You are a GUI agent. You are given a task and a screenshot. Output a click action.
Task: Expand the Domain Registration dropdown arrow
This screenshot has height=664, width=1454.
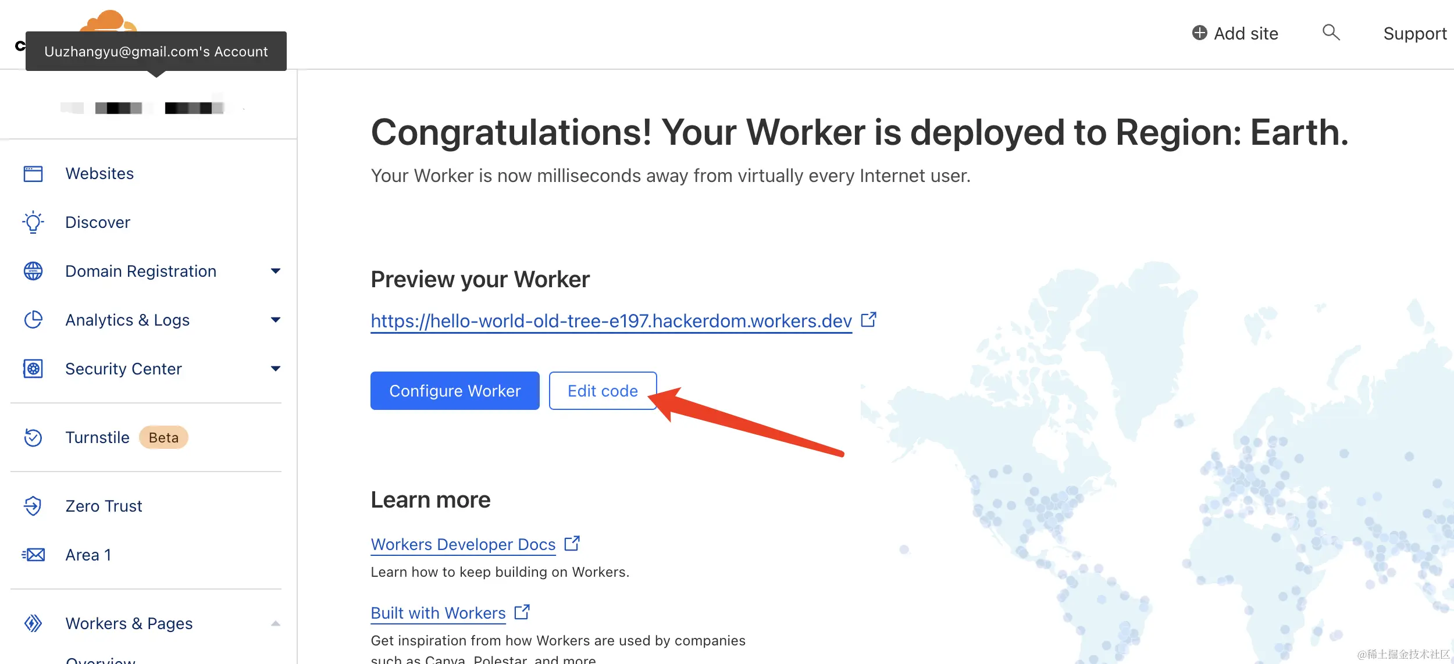pyautogui.click(x=276, y=271)
